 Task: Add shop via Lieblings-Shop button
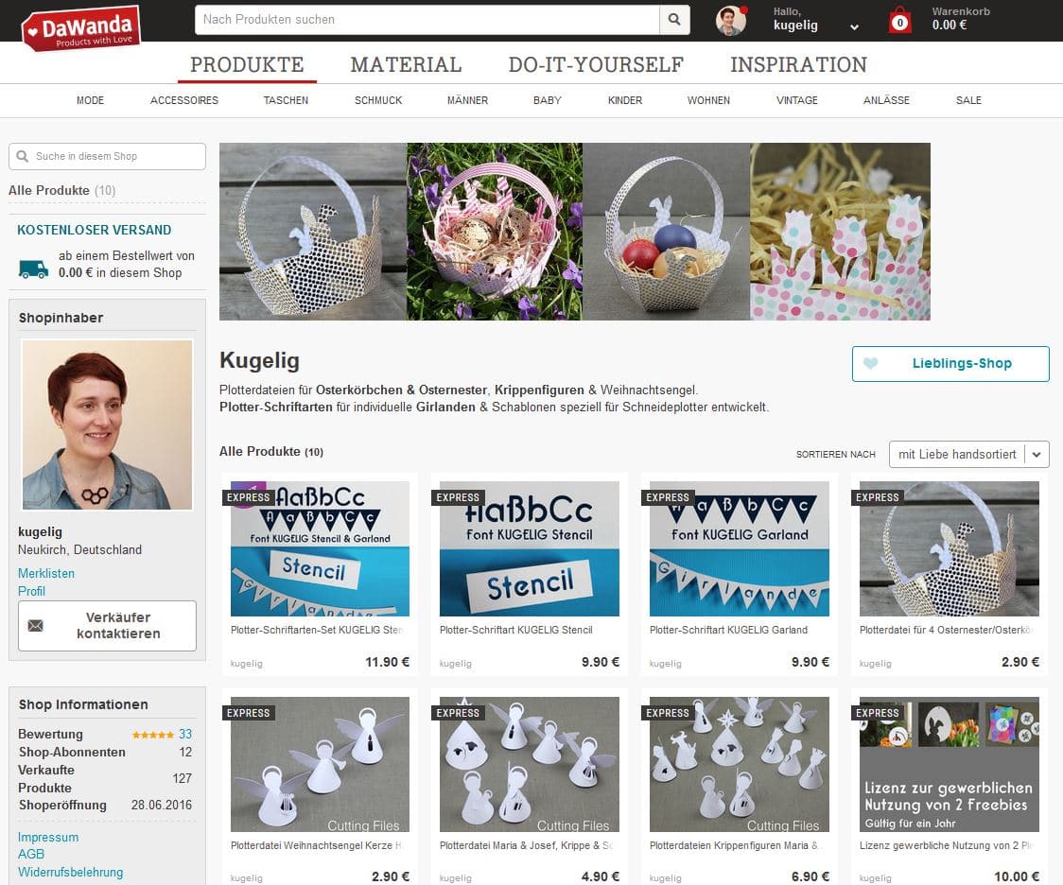(x=950, y=364)
